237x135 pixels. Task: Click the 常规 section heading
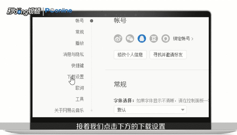pyautogui.click(x=120, y=84)
